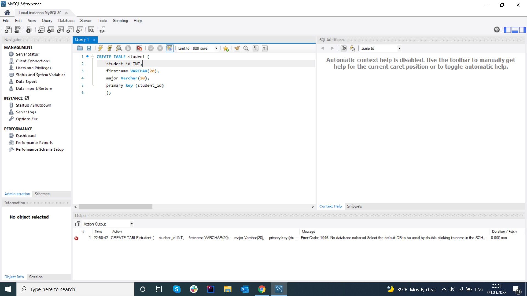Select the Administration tab in Navigator
Image resolution: width=527 pixels, height=296 pixels.
tap(17, 194)
